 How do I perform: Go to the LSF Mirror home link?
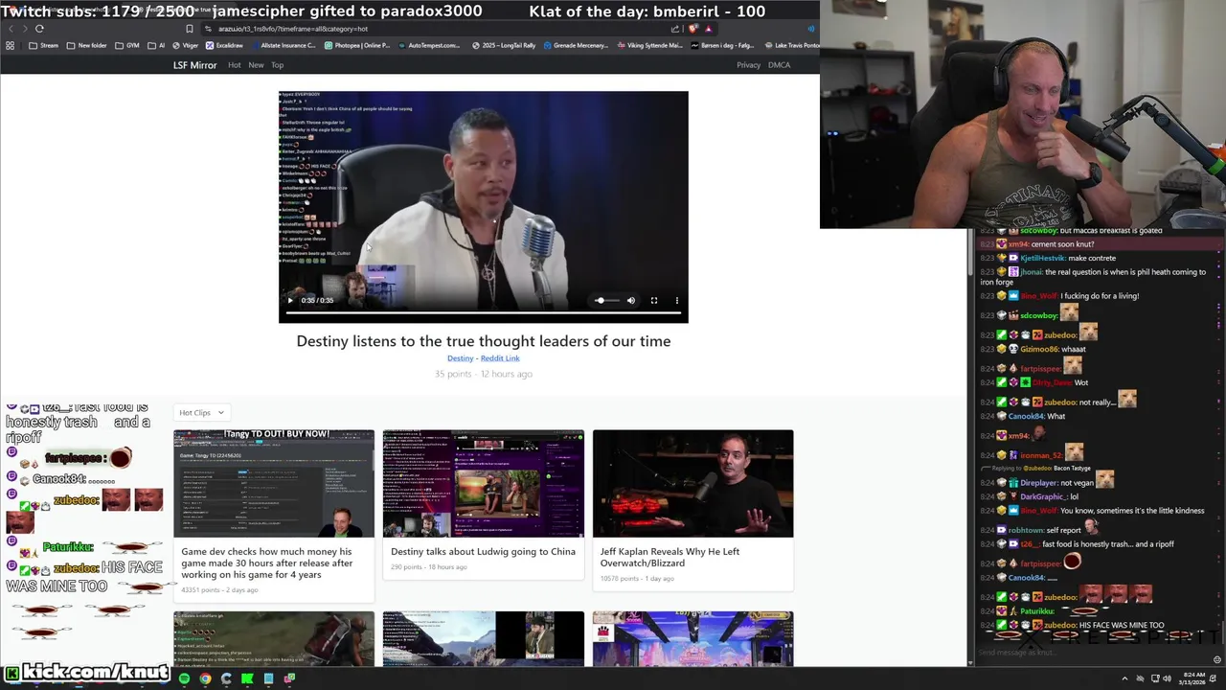point(194,65)
